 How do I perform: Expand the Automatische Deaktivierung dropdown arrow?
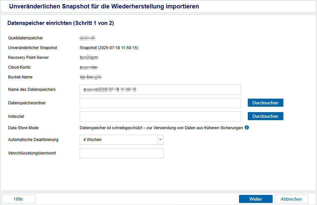[x=160, y=140]
